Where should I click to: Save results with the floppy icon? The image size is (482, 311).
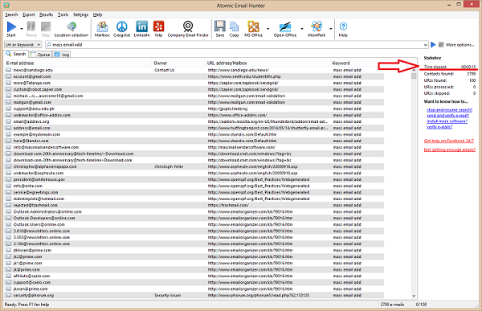coord(220,29)
